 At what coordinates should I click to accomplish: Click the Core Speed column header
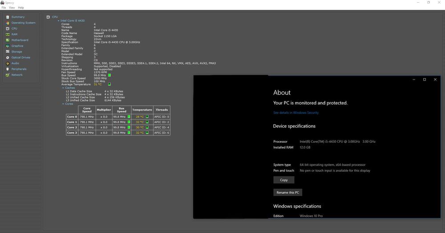87,110
